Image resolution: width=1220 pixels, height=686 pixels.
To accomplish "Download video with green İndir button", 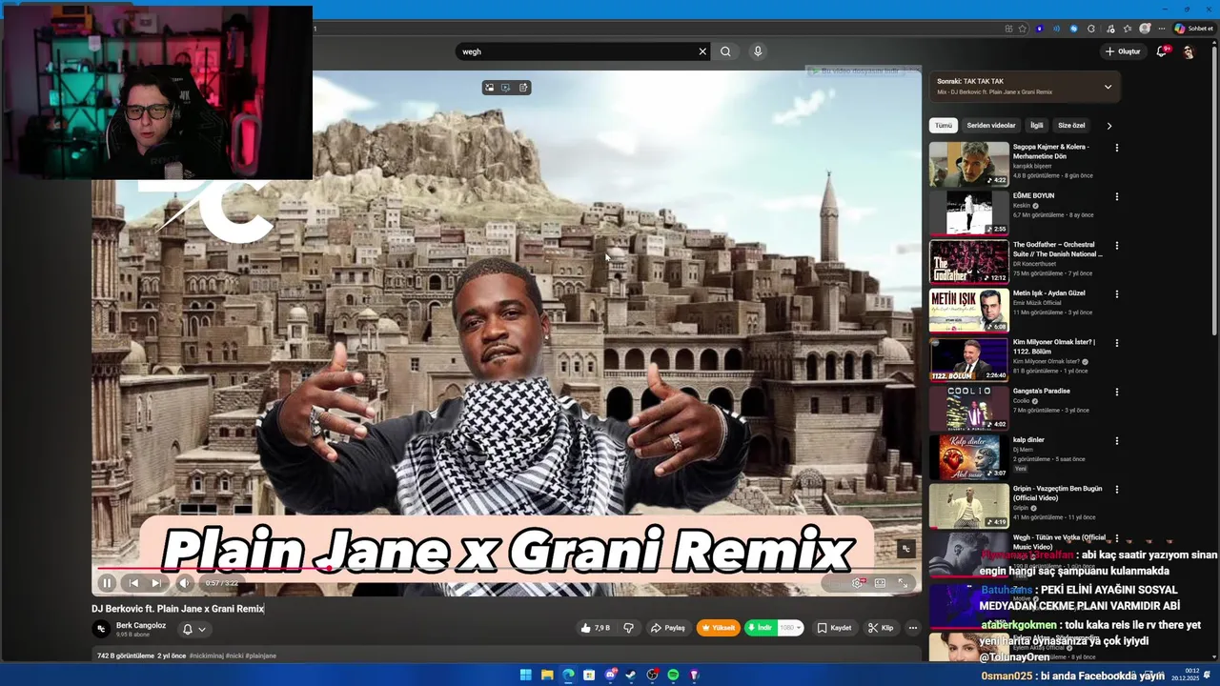I will pyautogui.click(x=761, y=628).
